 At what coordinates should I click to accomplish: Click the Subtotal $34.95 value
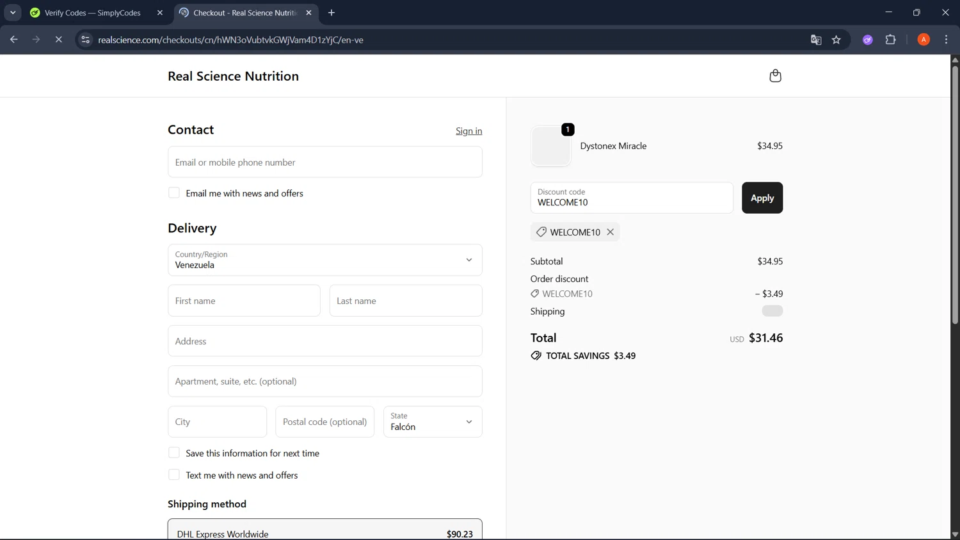pyautogui.click(x=770, y=261)
